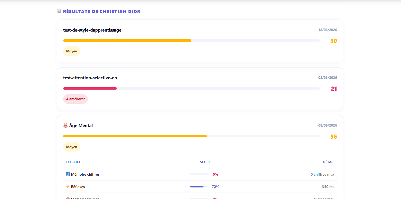The width and height of the screenshot is (401, 199).
Task: Select the Réflexes row 340 ms detail
Action: click(x=328, y=187)
